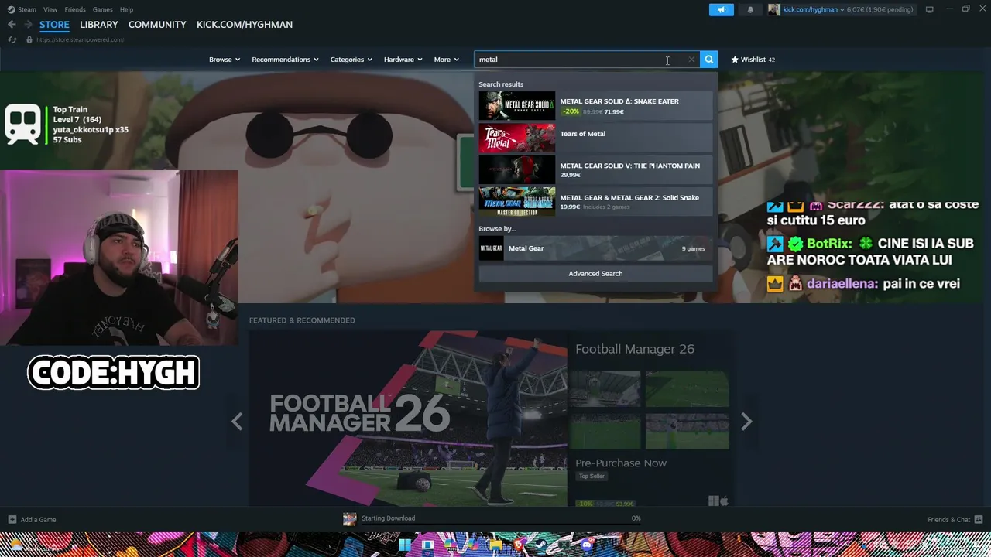Expand the Browse dropdown
This screenshot has width=991, height=557.
225,60
